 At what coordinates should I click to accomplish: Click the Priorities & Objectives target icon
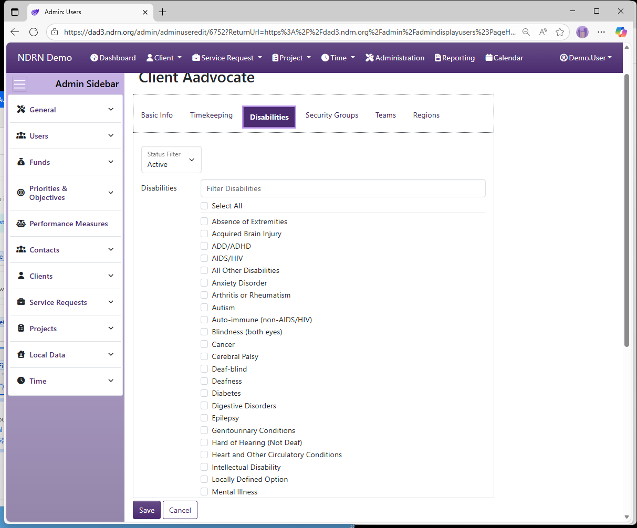(x=21, y=193)
